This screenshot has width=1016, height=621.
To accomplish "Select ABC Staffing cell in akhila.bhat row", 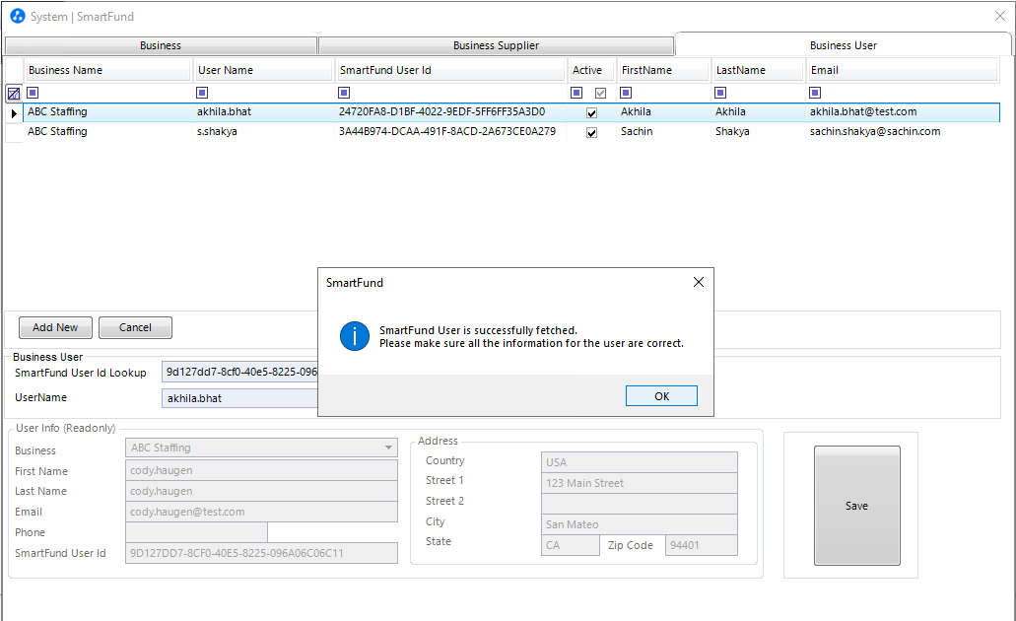I will (107, 112).
